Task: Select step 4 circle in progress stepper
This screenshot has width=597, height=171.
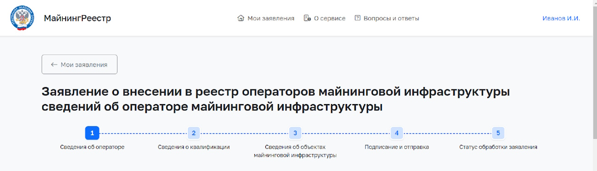Action: (397, 133)
